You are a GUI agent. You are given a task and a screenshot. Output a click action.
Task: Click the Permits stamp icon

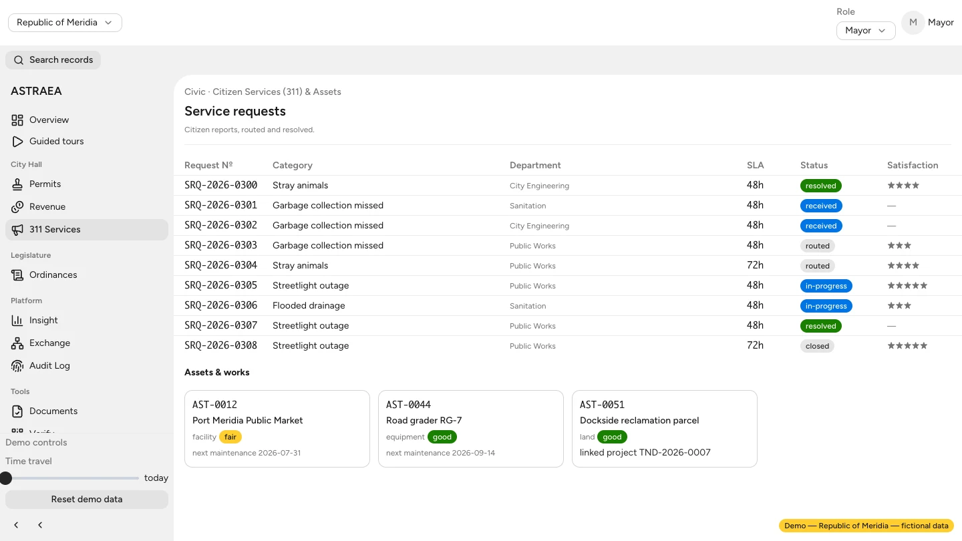click(x=17, y=184)
